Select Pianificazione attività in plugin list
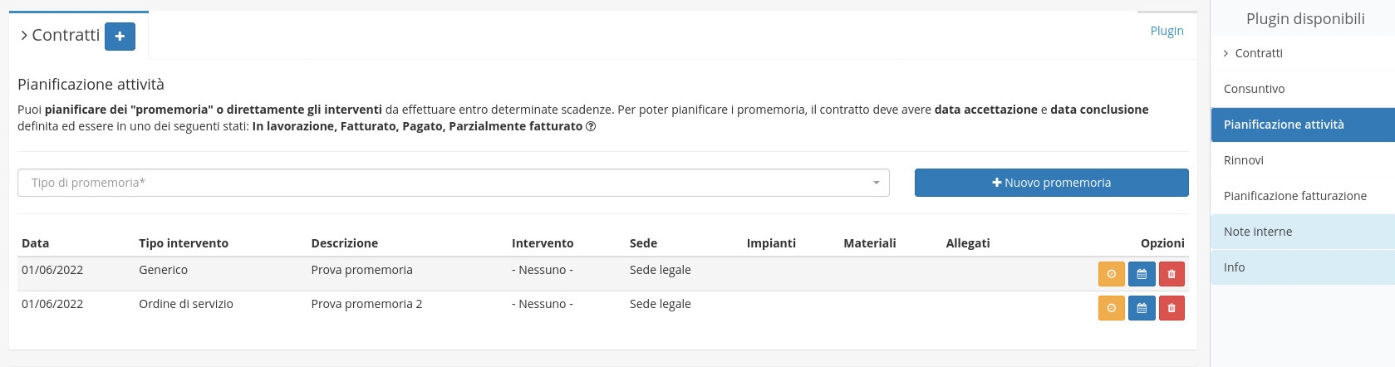The width and height of the screenshot is (1395, 367). [x=1283, y=125]
